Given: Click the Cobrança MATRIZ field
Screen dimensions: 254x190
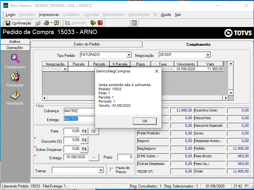Looking at the screenshot, I should click(x=79, y=111).
